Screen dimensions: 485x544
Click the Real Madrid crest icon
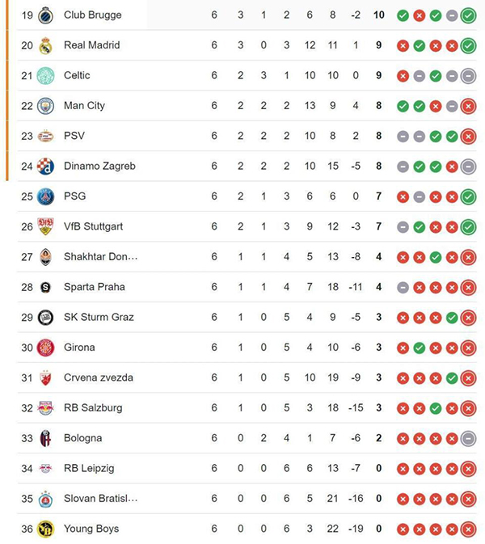[x=45, y=45]
